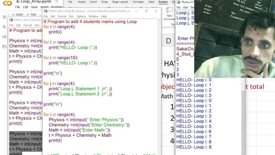The width and height of the screenshot is (275, 155).
Task: Add a Colab code cell with + Code
Action: click(18, 14)
